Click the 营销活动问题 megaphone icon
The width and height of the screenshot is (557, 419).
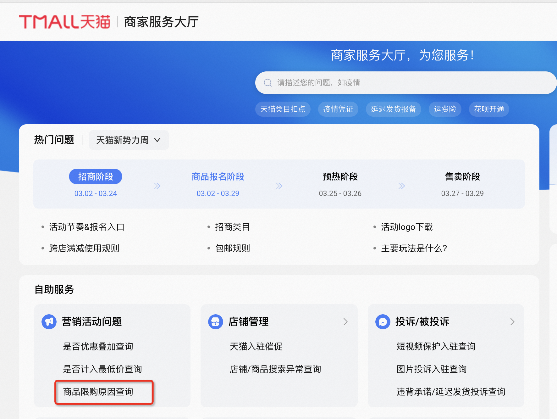[x=49, y=322]
